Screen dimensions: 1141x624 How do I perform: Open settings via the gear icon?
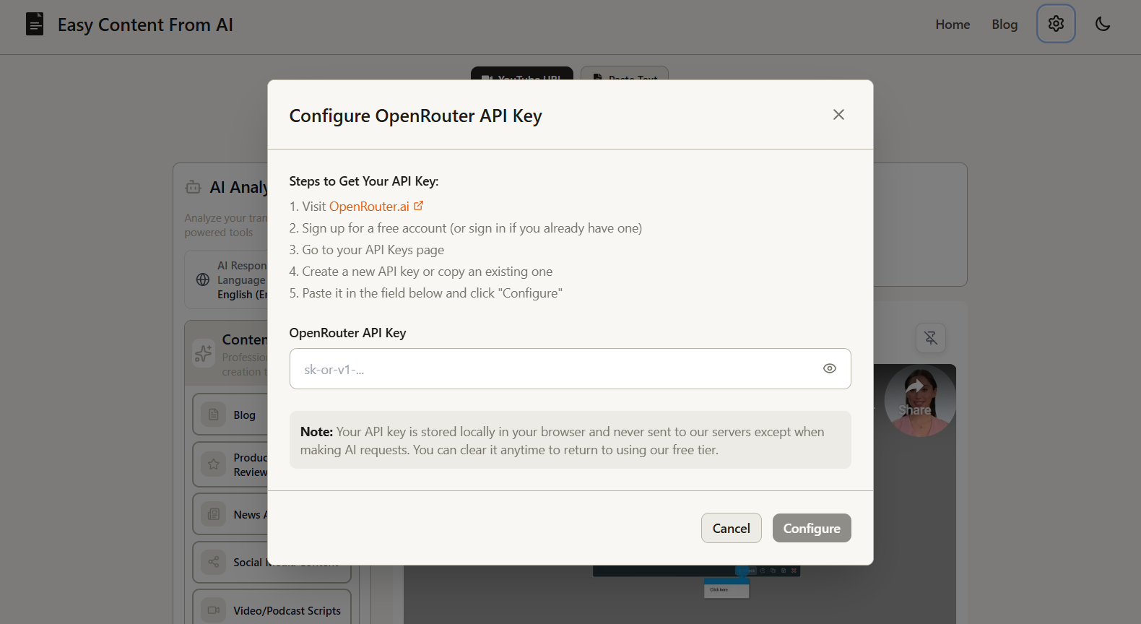pyautogui.click(x=1056, y=24)
